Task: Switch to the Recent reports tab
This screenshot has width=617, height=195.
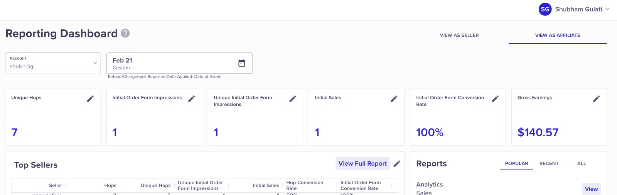Action: (549, 164)
